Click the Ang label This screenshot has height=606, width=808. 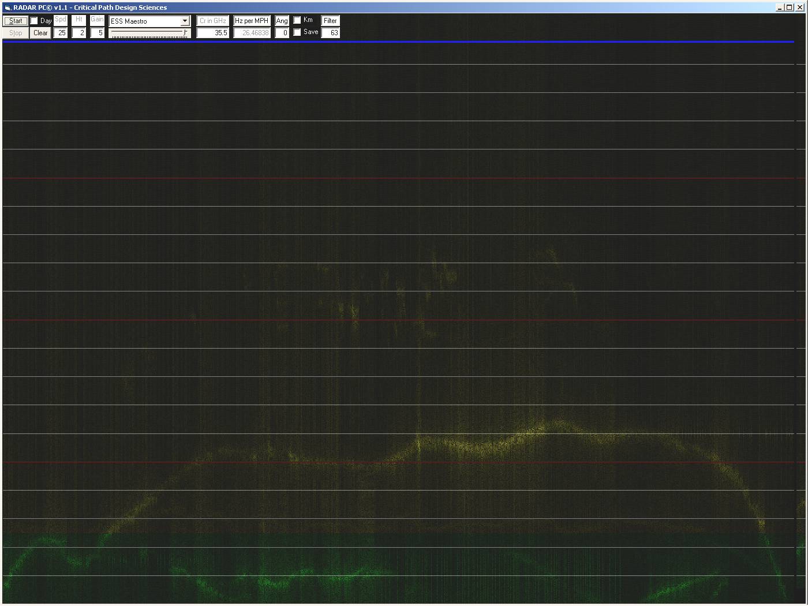point(282,21)
